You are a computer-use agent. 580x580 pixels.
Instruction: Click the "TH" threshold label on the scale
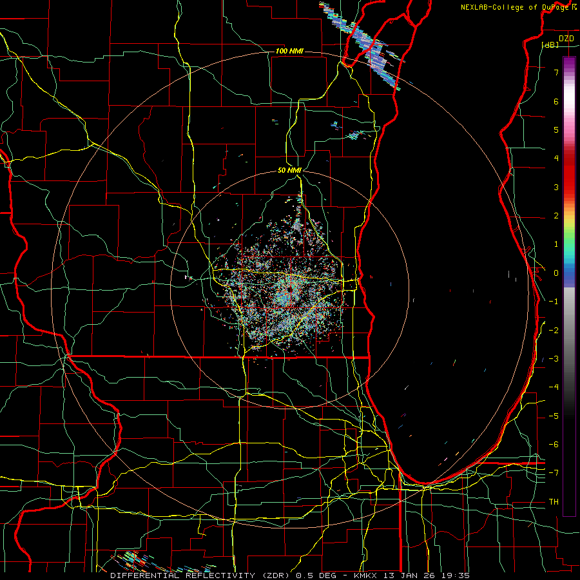(554, 502)
